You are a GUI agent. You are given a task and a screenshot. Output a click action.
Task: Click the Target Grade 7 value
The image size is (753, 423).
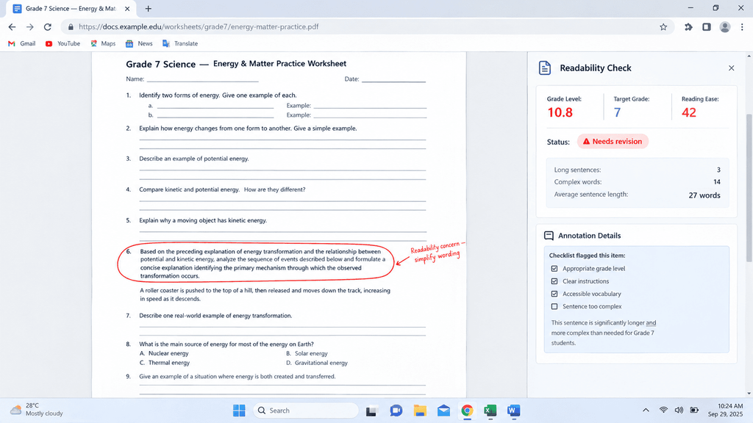pos(617,112)
